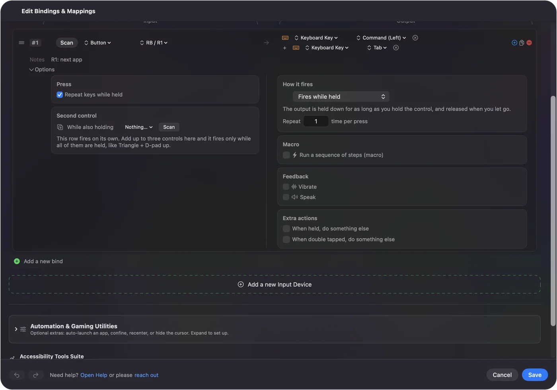Click the second control icon beside While also holding
The image size is (557, 390).
(60, 127)
